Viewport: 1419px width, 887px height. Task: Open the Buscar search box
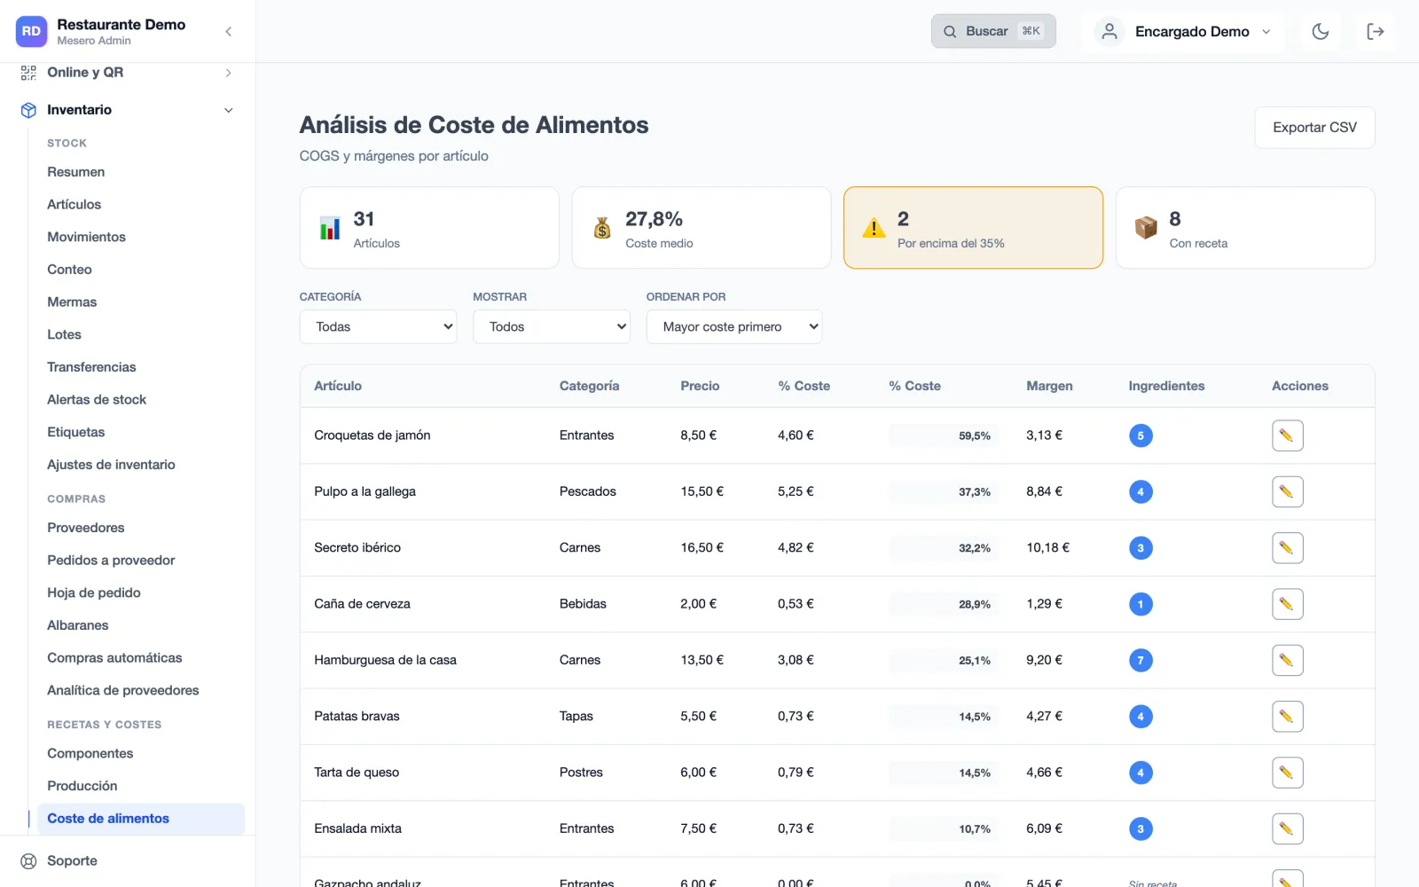(993, 31)
